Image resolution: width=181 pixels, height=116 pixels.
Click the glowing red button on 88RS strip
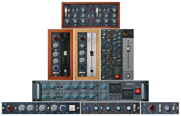(117, 76)
